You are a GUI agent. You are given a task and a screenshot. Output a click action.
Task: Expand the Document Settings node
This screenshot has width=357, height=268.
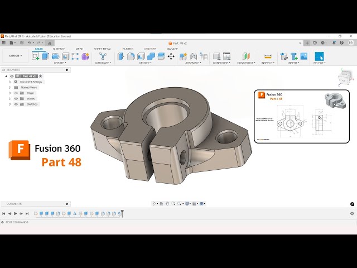tap(10, 82)
